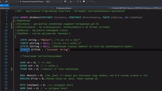The height and width of the screenshot is (91, 162).
Task: Click the WinMain function name in the code
Action: coord(34,17)
